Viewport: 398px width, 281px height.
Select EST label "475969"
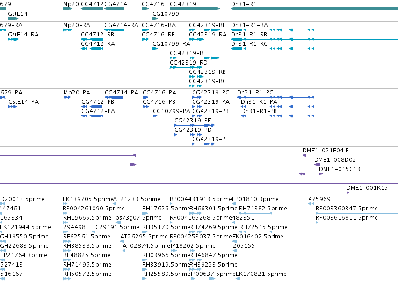pyautogui.click(x=319, y=199)
